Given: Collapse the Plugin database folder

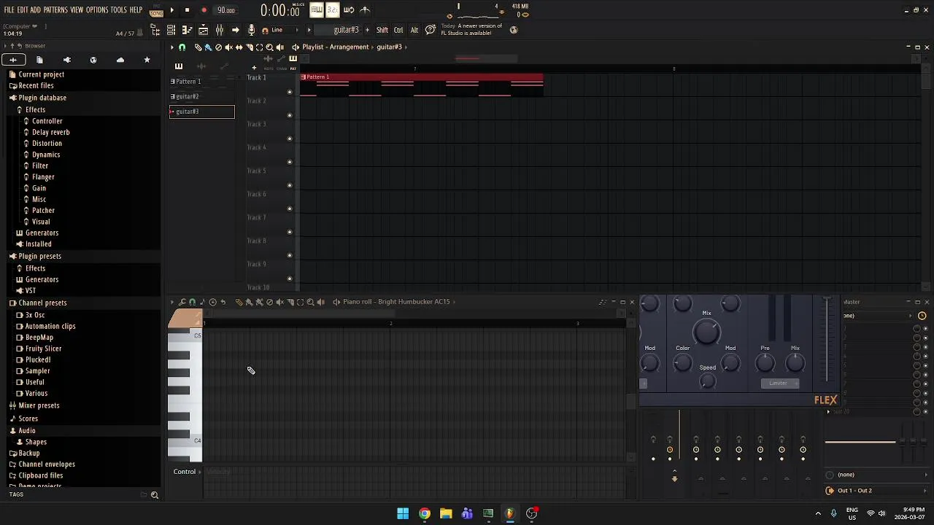Looking at the screenshot, I should tap(42, 98).
